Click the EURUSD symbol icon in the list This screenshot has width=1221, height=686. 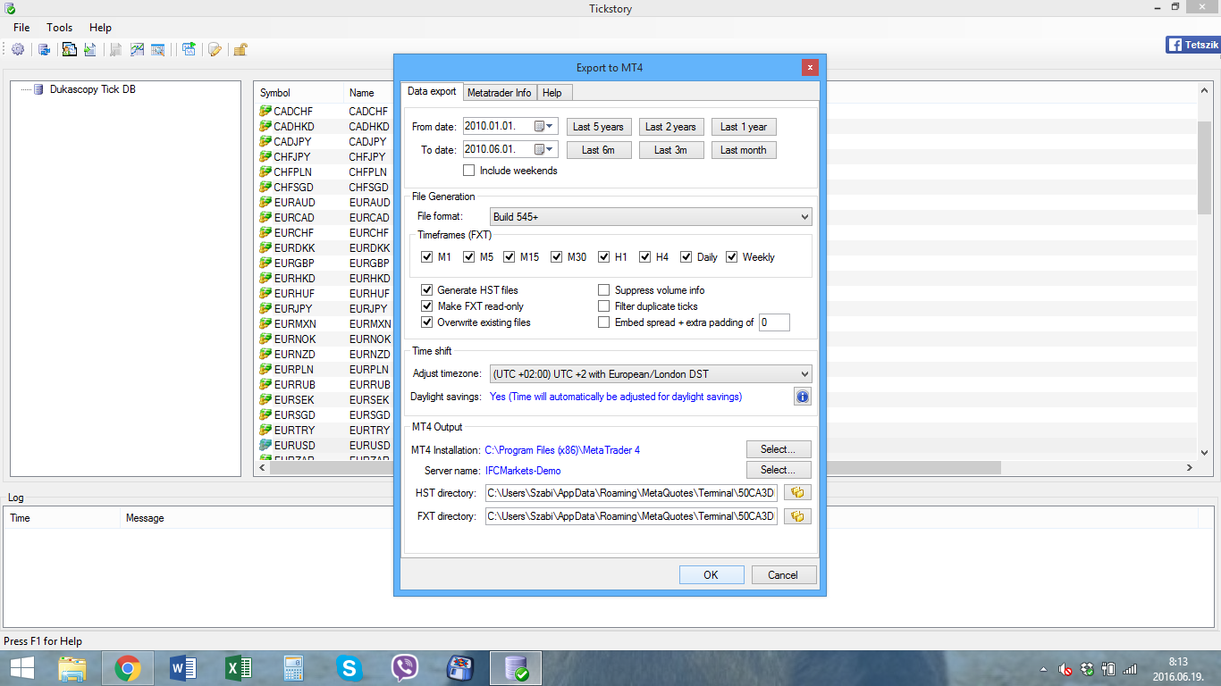[x=265, y=445]
